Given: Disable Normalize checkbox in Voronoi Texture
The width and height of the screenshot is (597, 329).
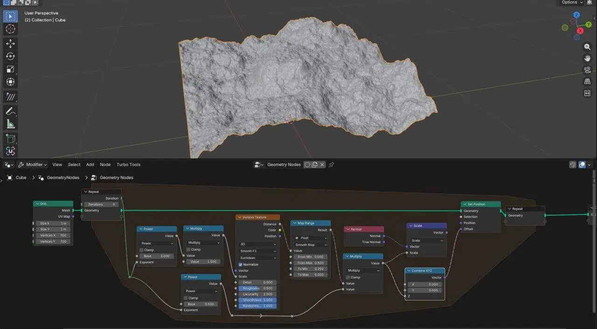Looking at the screenshot, I should point(241,265).
